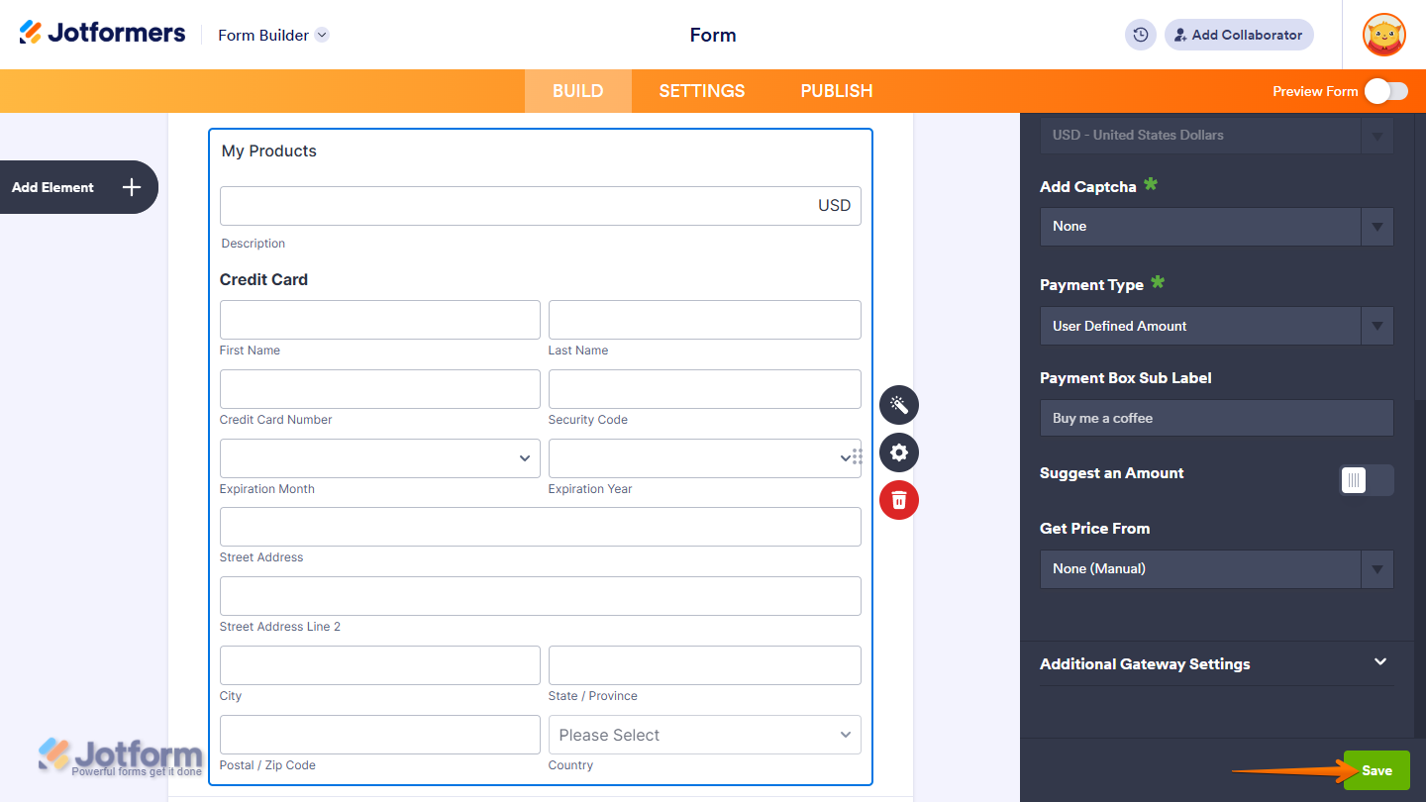Save the payment settings
Viewport: 1426px width, 802px height.
(x=1375, y=769)
